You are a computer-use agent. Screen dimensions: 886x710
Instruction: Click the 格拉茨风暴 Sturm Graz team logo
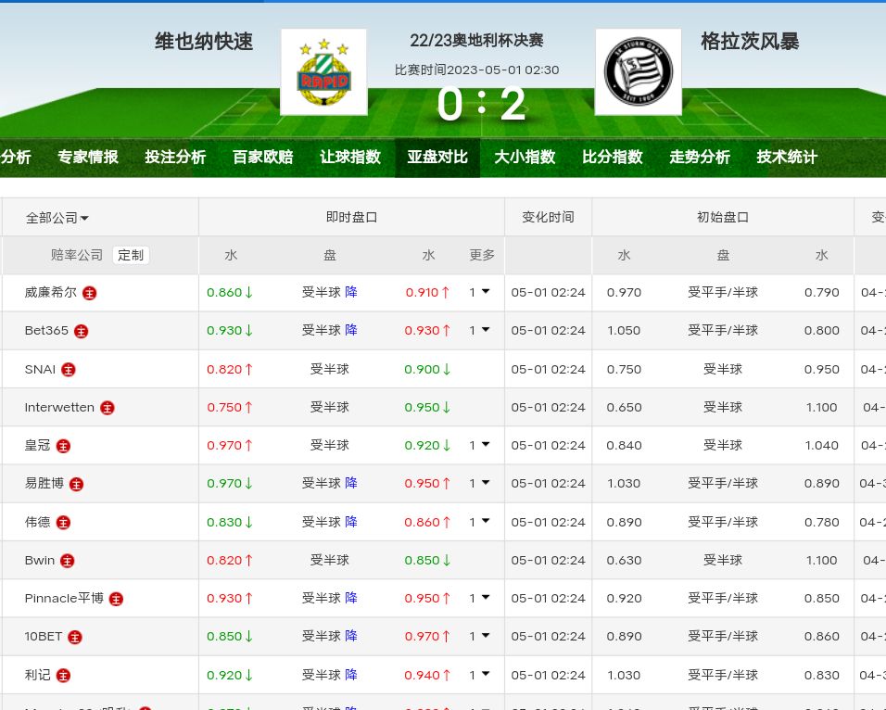point(638,72)
